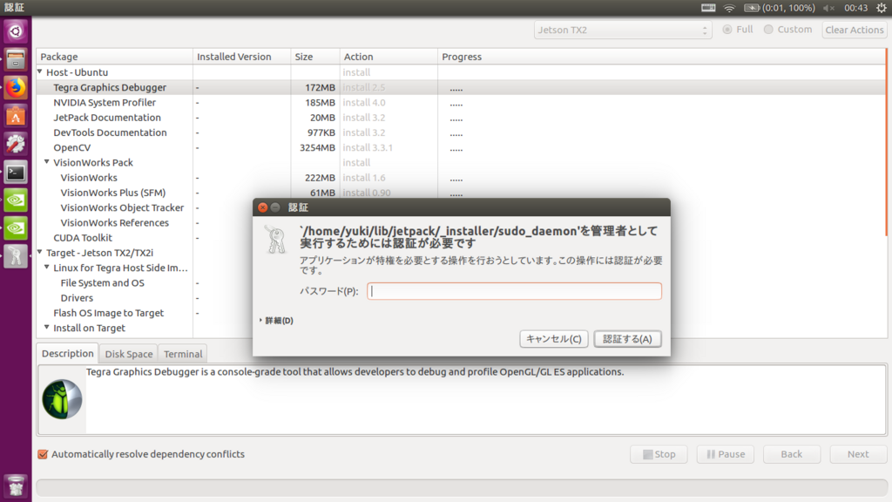Select the File System and OS row
The width and height of the screenshot is (892, 502).
[145, 282]
